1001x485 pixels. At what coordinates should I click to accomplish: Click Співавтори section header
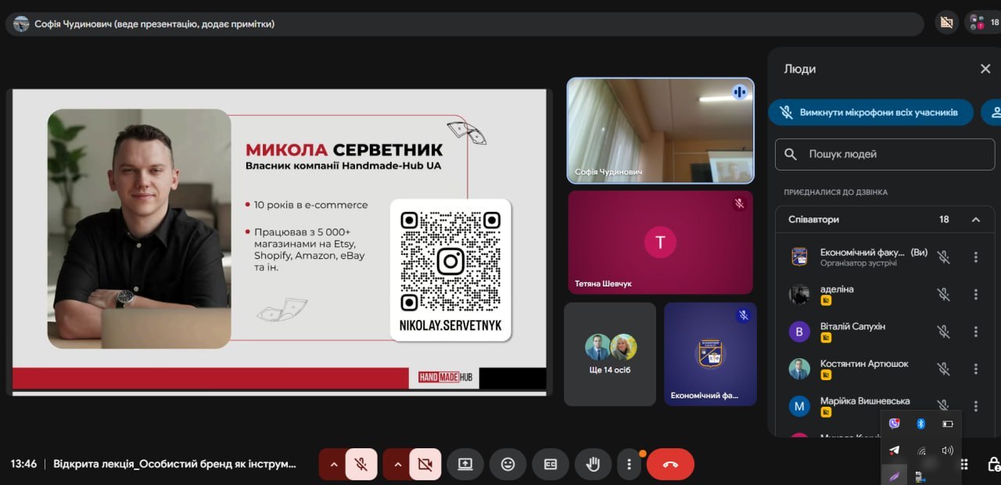[884, 220]
